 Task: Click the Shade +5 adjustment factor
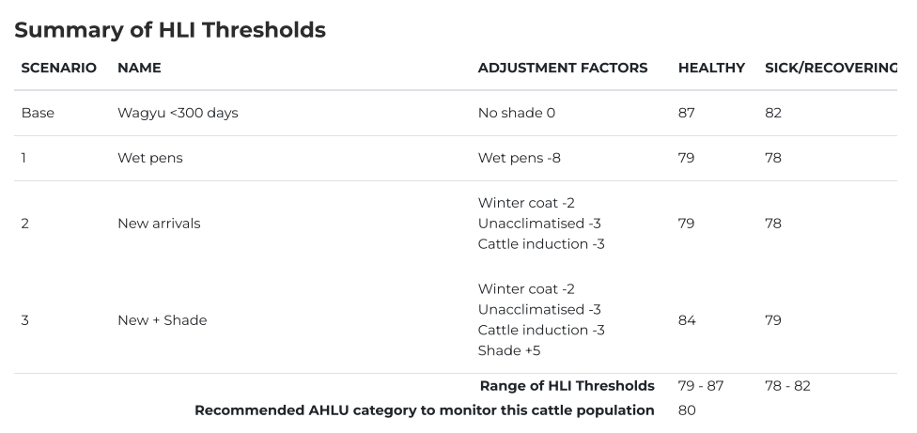pyautogui.click(x=509, y=350)
